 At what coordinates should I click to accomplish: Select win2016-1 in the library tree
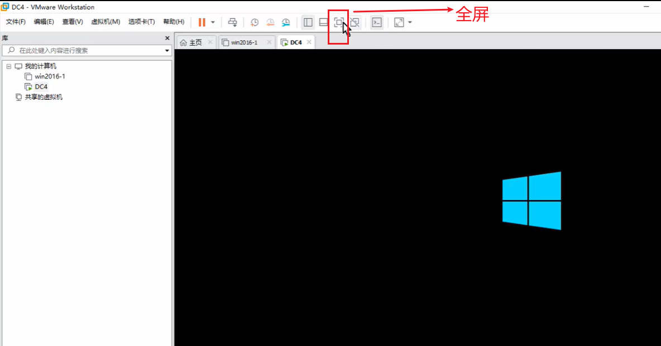click(x=50, y=76)
